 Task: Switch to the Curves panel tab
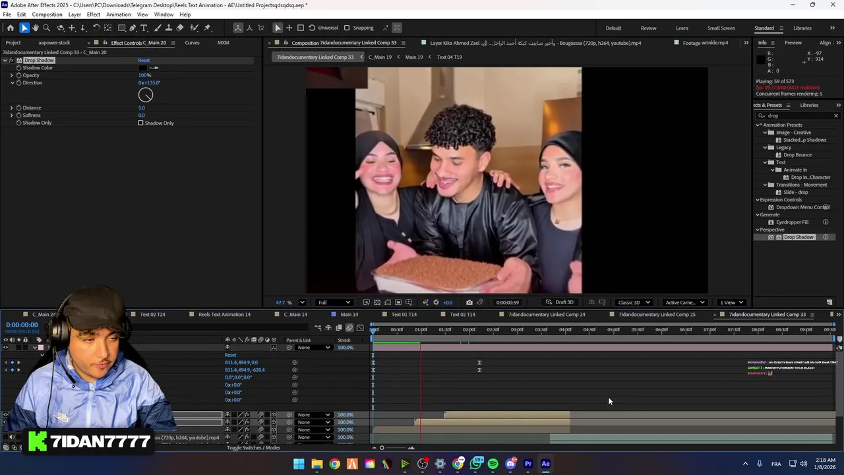click(192, 43)
